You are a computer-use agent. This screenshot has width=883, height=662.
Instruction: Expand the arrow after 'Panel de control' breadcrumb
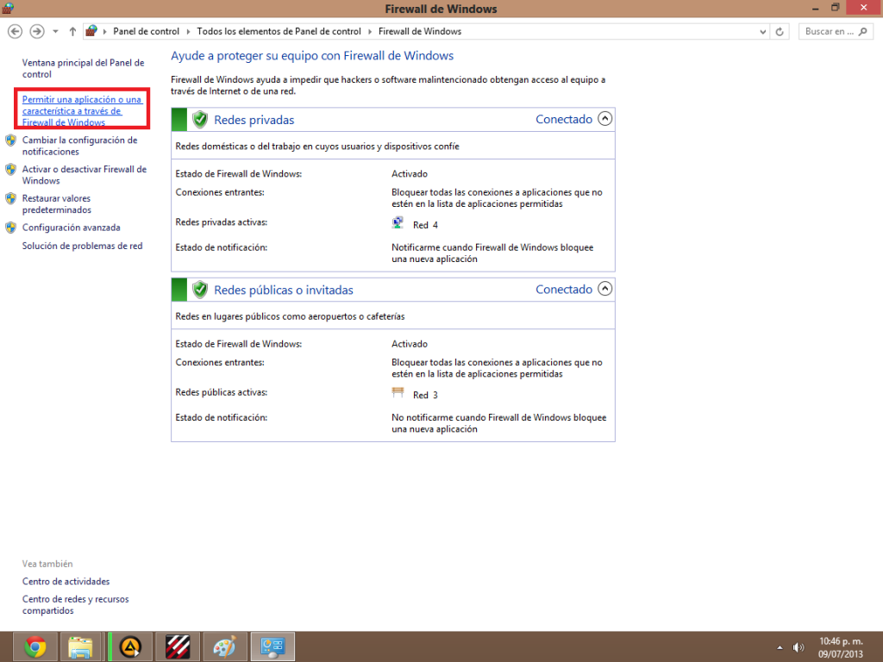[x=188, y=32]
